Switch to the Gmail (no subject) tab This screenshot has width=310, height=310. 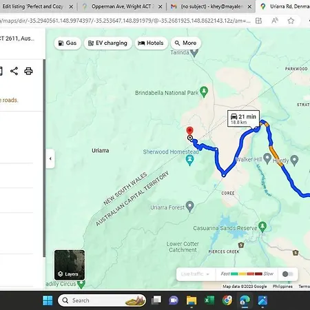(211, 7)
